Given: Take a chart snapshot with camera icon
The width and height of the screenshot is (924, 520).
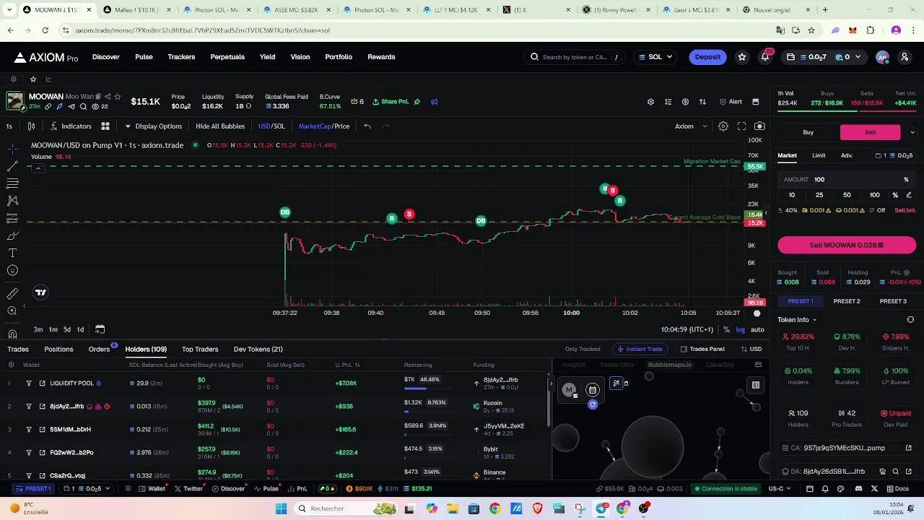Looking at the screenshot, I should (759, 126).
